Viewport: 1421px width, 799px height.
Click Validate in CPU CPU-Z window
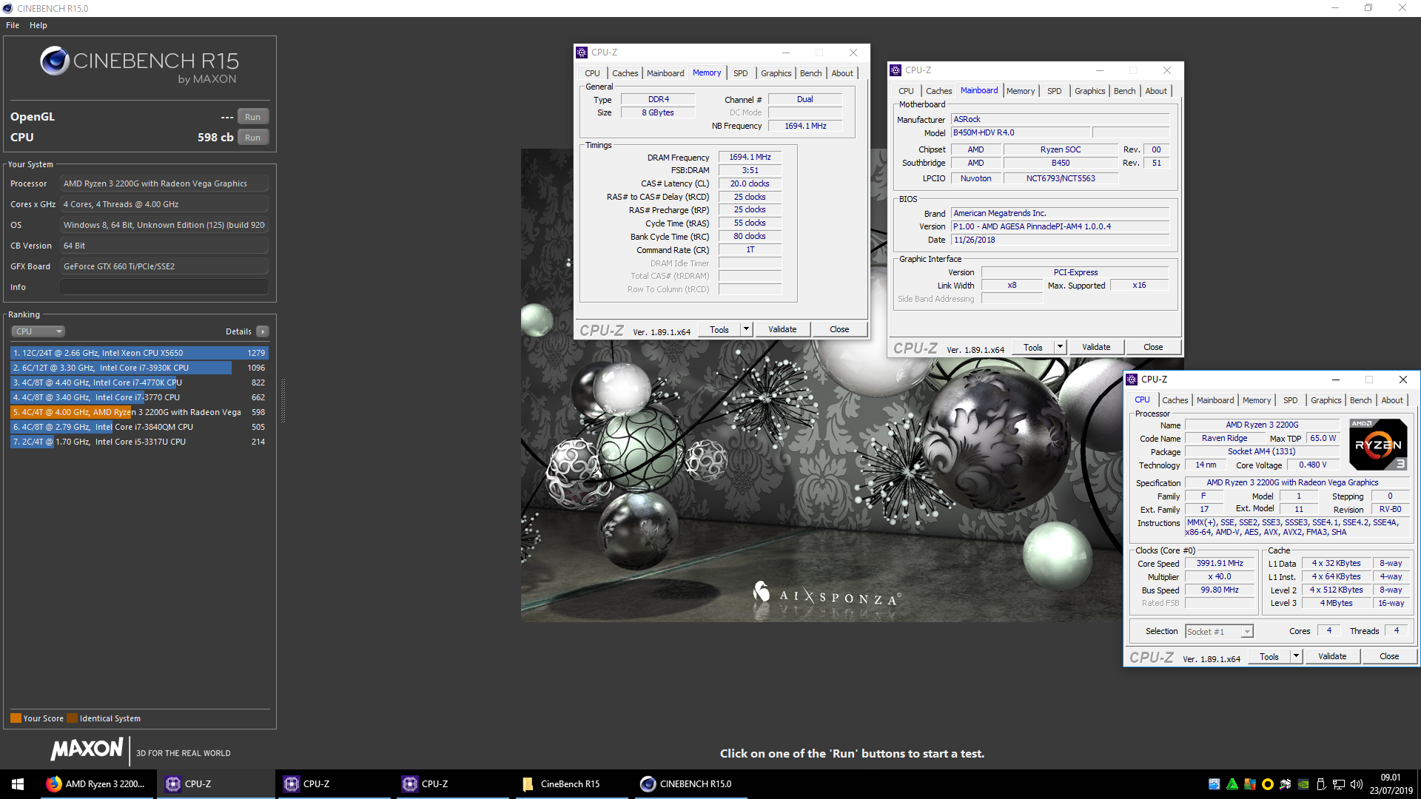pos(1332,656)
